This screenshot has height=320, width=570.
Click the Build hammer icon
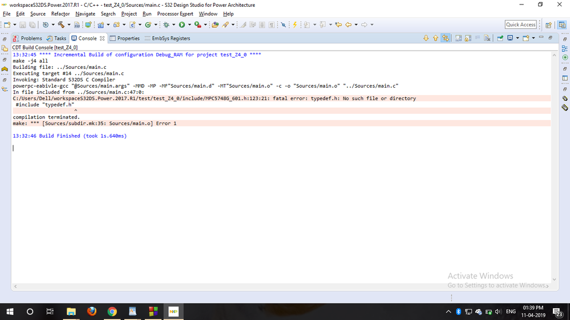click(60, 24)
